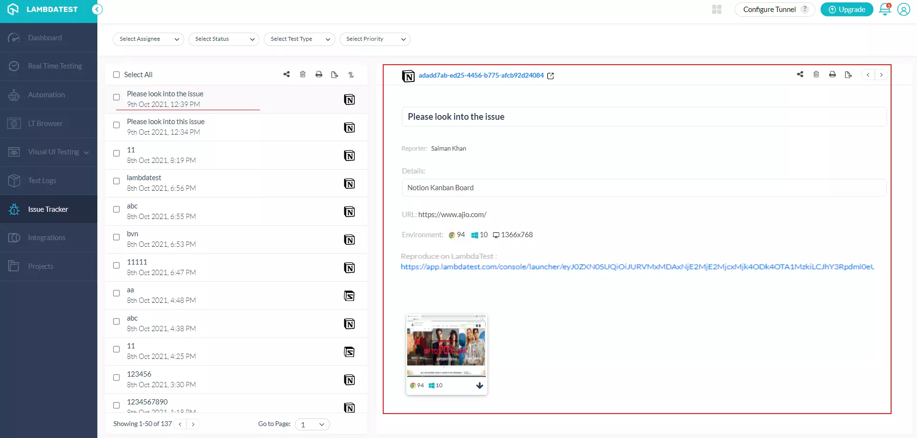The image size is (917, 438).
Task: Click the share icon in issue detail header
Action: 800,74
